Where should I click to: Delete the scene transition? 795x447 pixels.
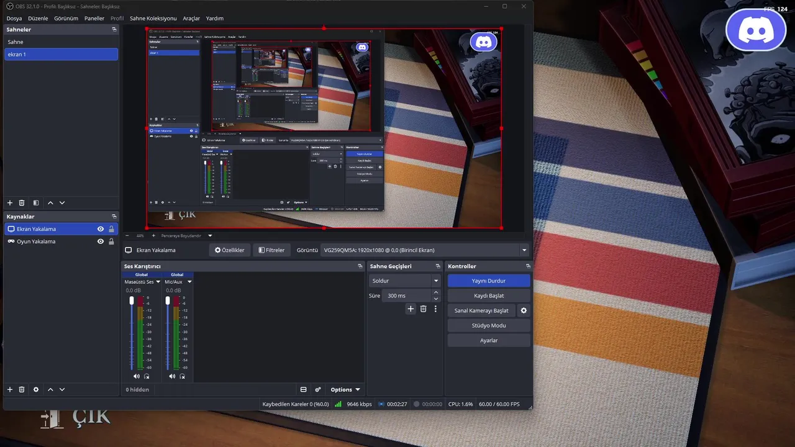coord(424,309)
